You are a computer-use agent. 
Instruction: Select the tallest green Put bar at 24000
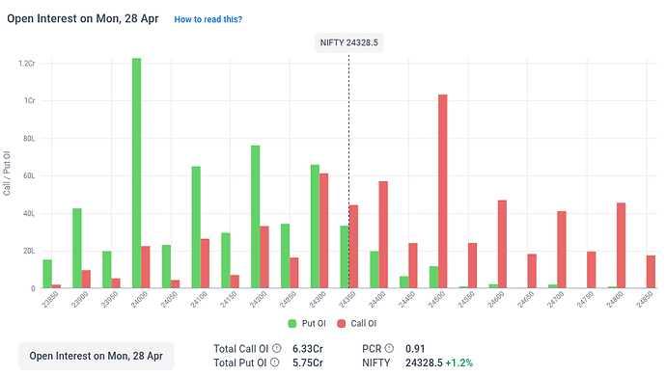(136, 174)
